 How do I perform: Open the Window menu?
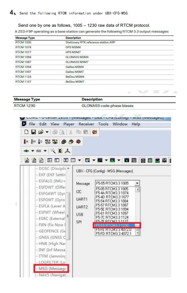[120, 124]
